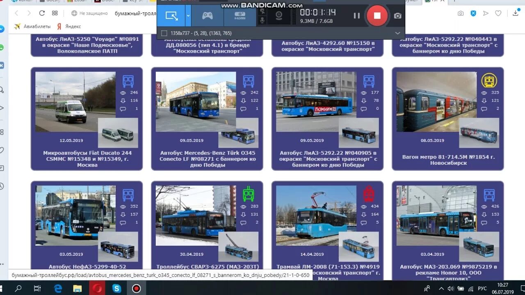Open Skype from the taskbar
Viewport: 525px width, 295px height.
pos(116,288)
